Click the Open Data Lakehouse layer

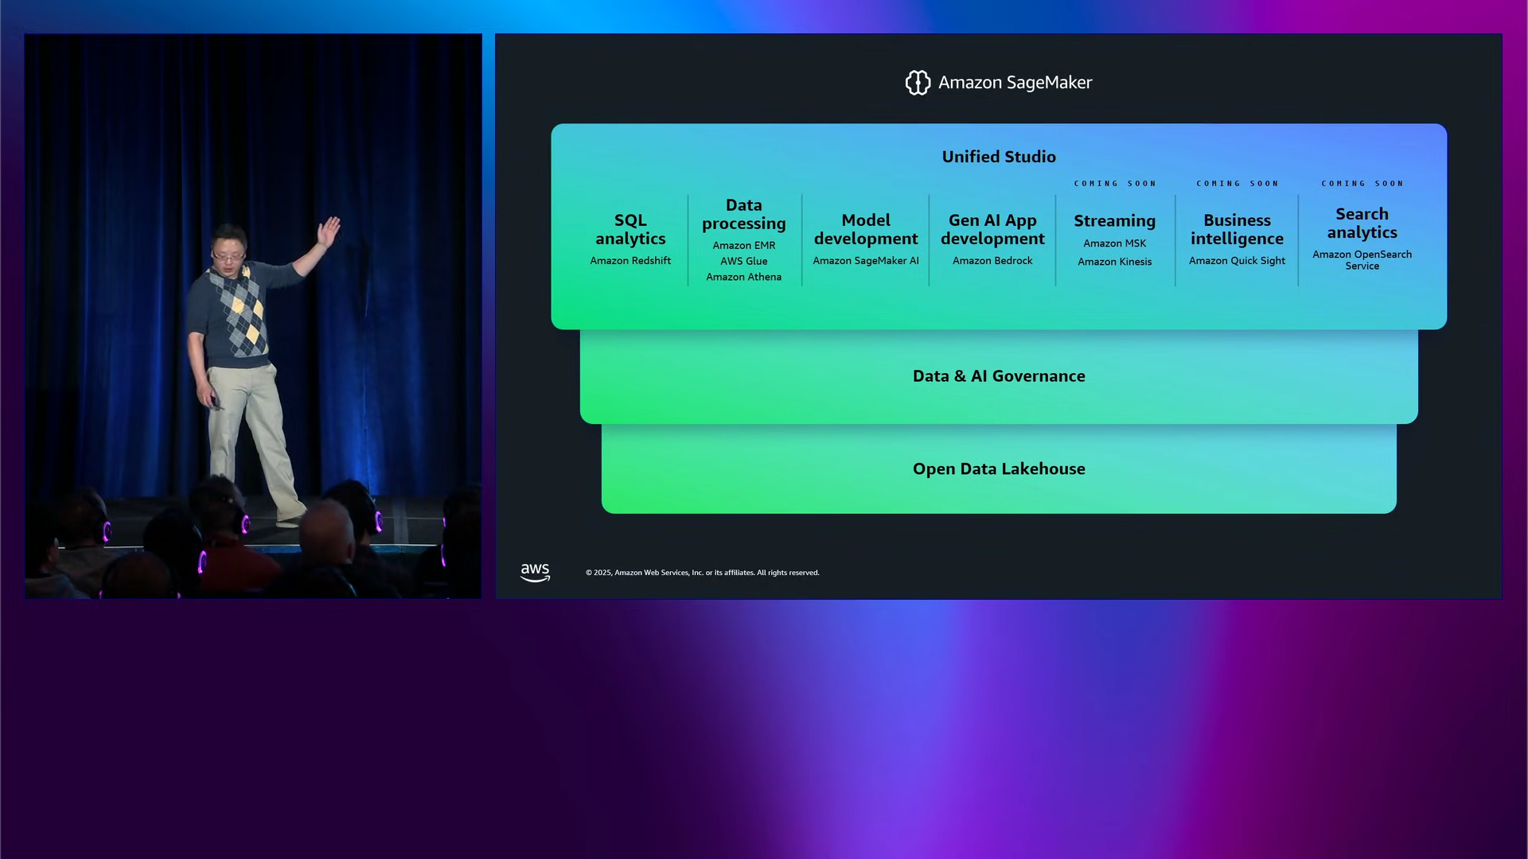pyautogui.click(x=999, y=469)
